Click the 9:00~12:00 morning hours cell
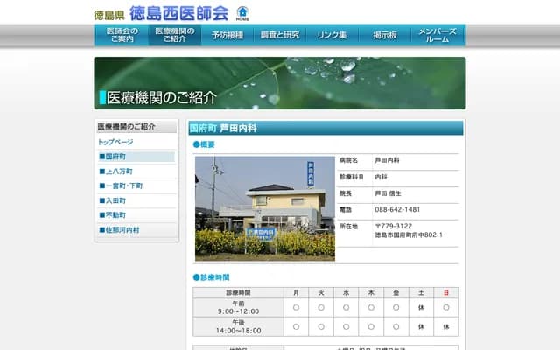 coord(238,307)
